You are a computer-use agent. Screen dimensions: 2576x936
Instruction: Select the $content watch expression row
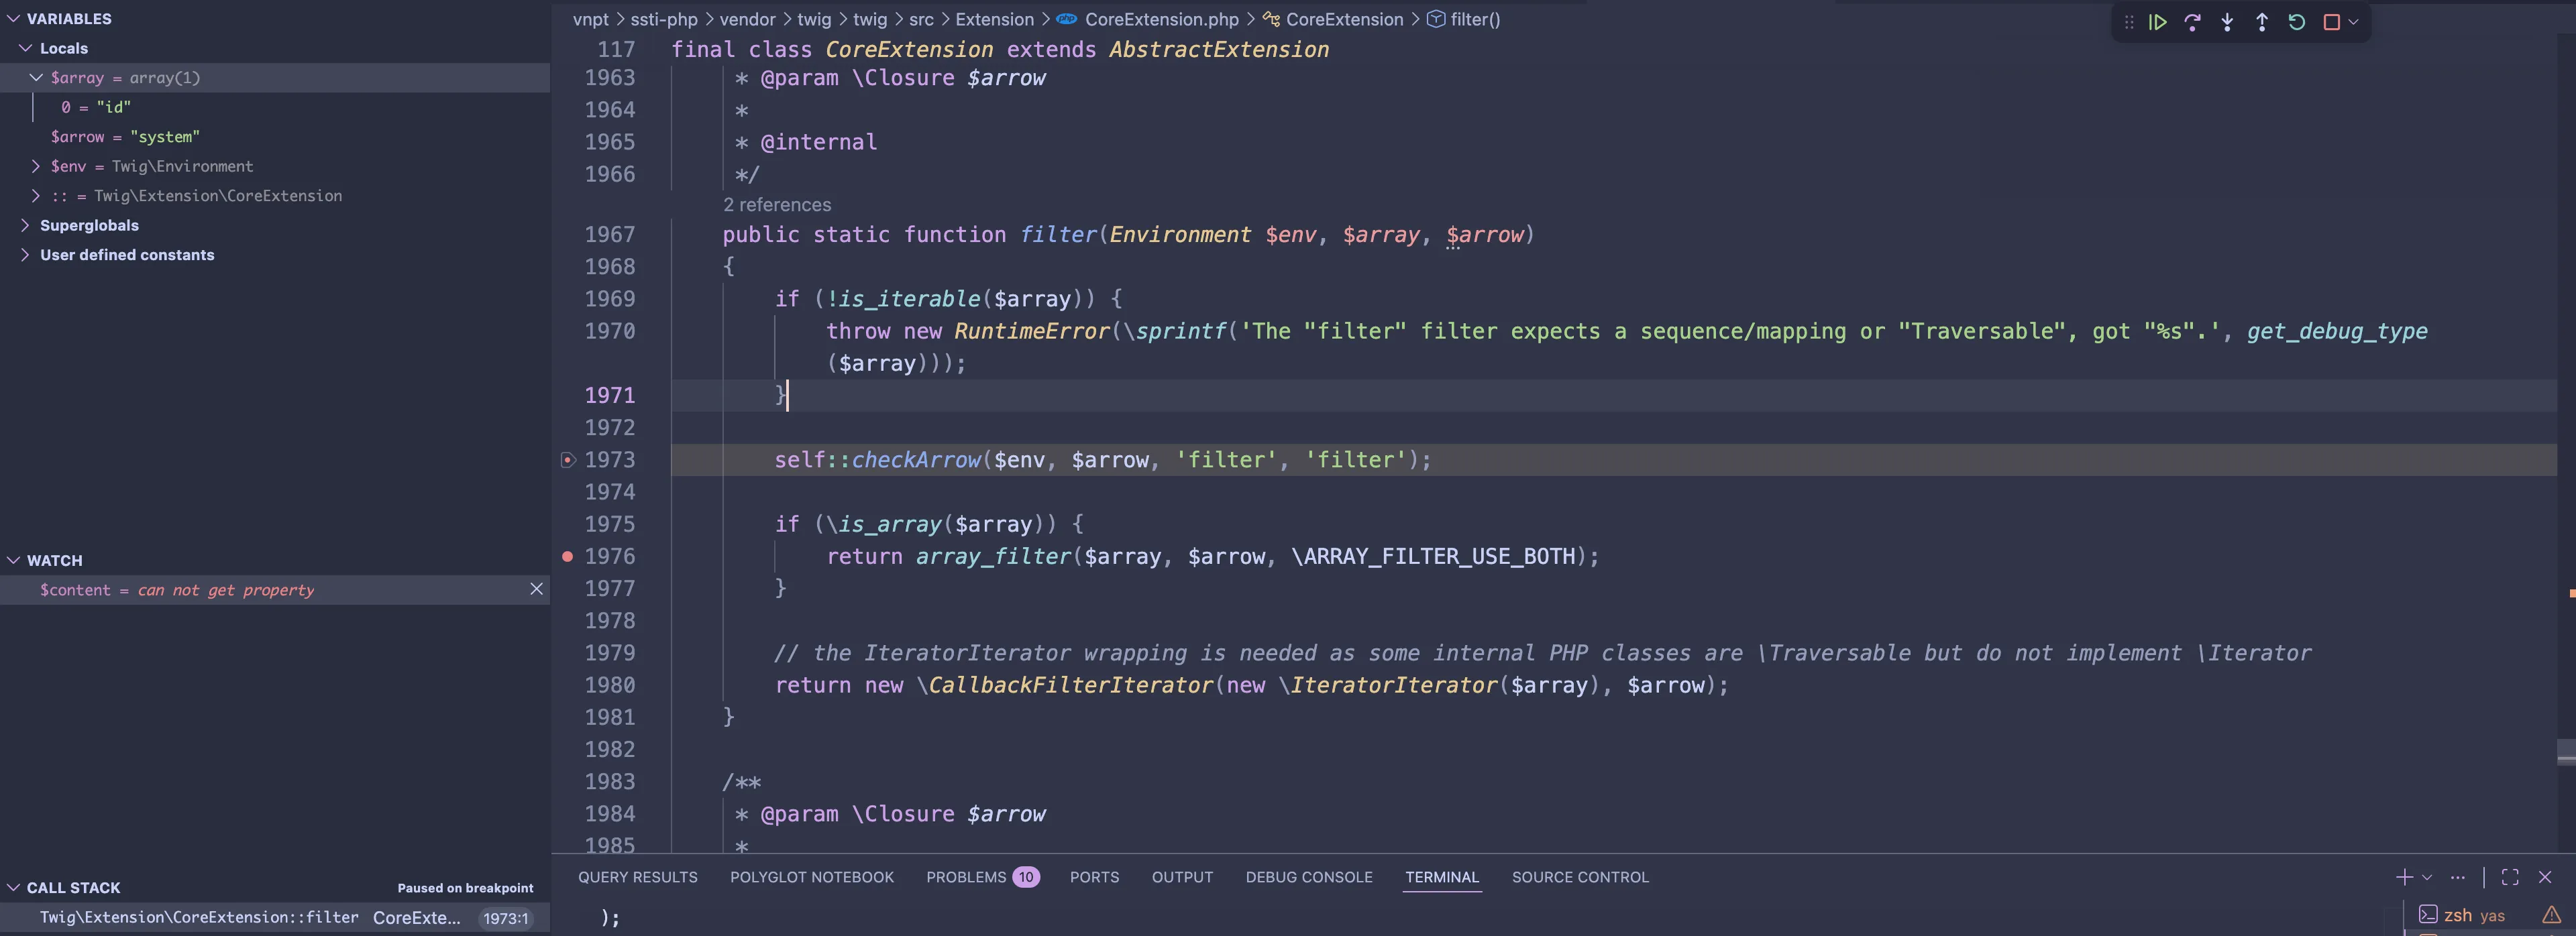275,589
